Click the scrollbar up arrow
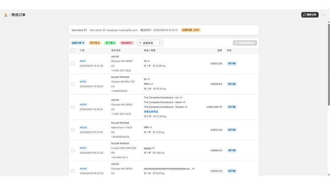Viewport: 330px width, 185px height. coord(329,22)
